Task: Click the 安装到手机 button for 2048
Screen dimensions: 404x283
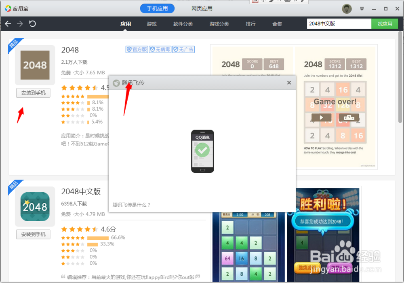Action: 33,93
